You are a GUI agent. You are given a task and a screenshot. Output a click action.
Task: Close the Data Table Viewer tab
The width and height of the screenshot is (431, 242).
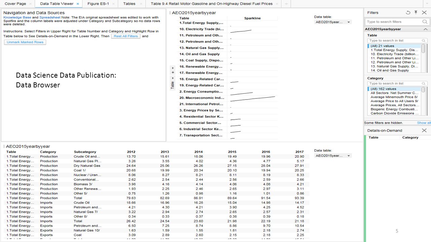[78, 4]
